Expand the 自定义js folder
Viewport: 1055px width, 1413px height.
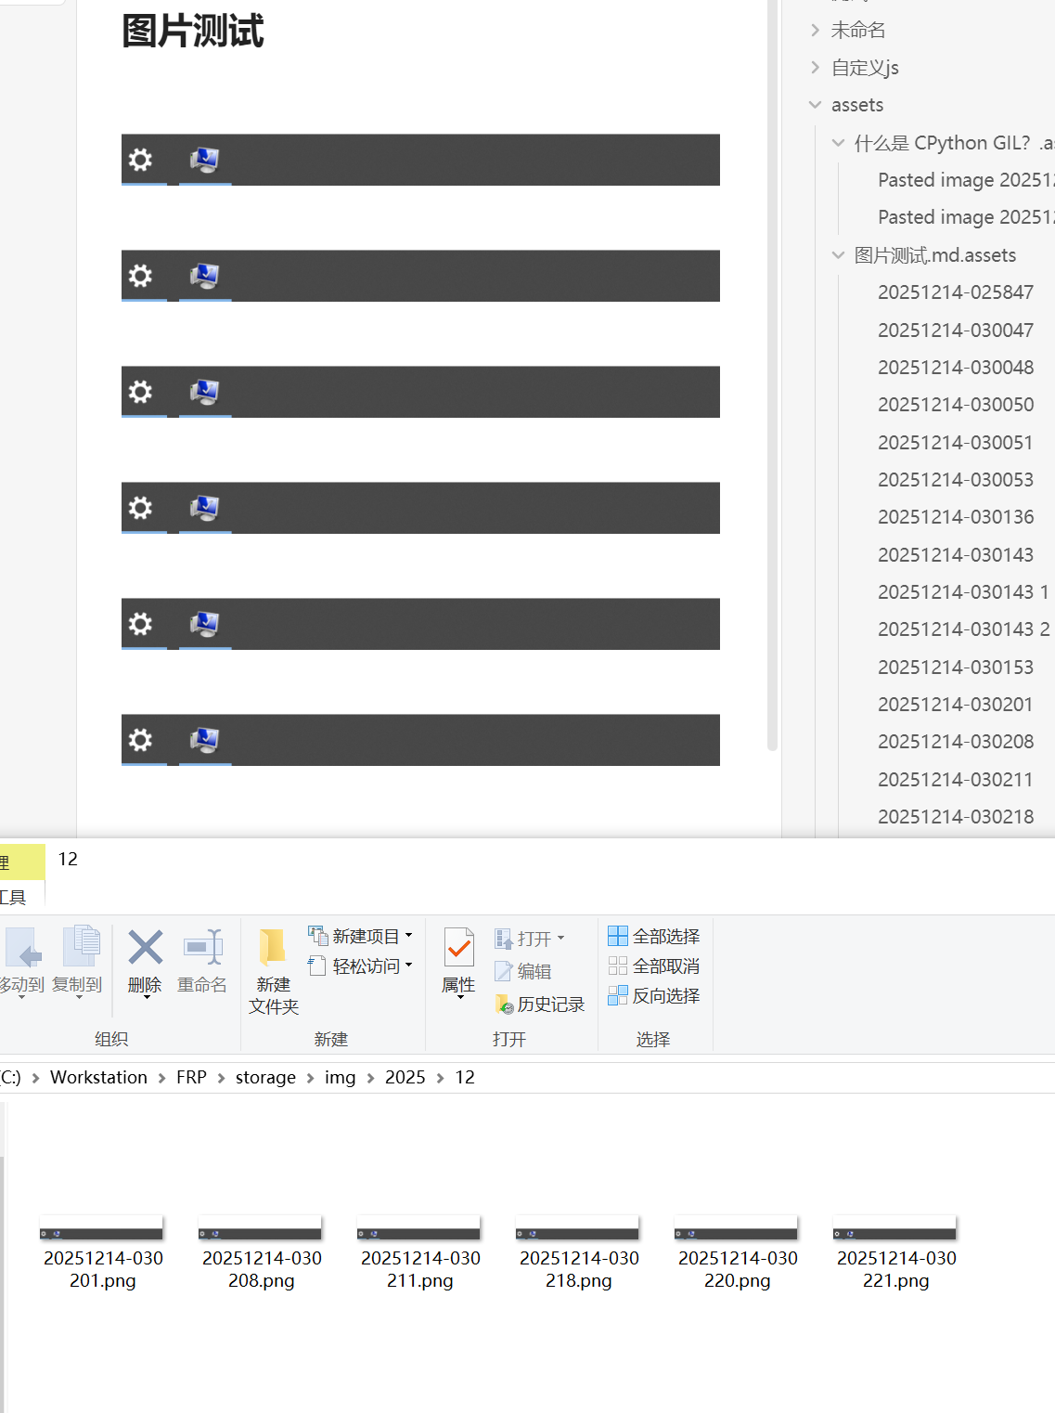815,68
